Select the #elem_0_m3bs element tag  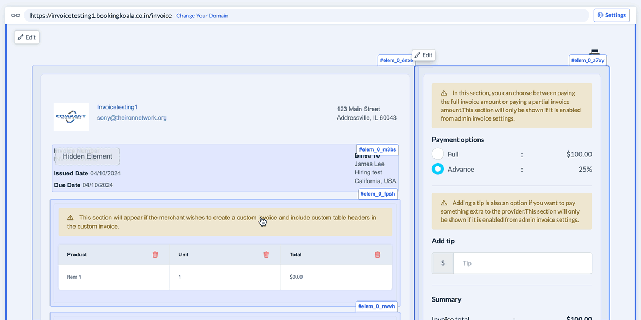(x=378, y=149)
